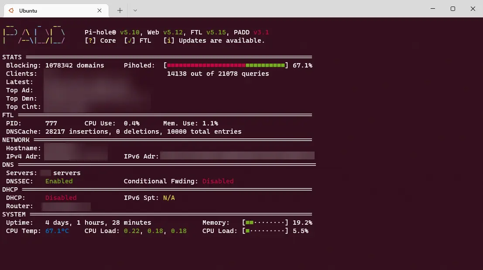Maximize the terminal window

coord(453,9)
